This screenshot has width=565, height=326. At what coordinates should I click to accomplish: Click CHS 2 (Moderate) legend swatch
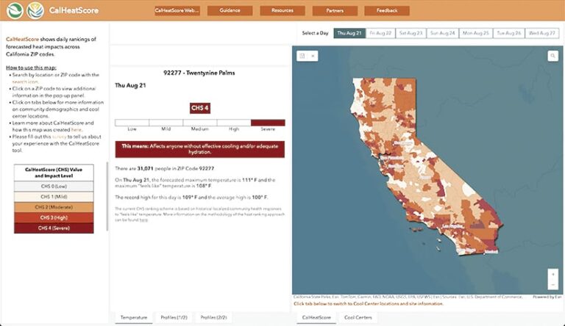coord(54,207)
